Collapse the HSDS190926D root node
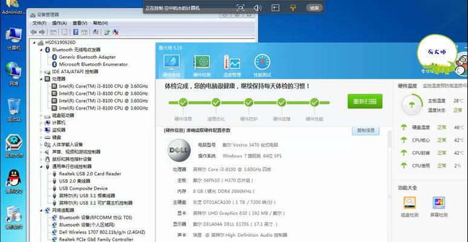Image resolution: width=468 pixels, height=242 pixels. [34, 42]
